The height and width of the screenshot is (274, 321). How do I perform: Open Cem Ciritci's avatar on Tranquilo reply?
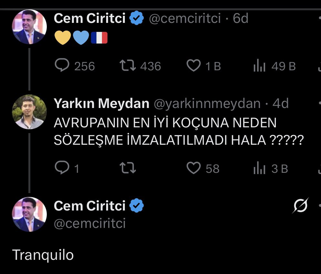click(x=29, y=214)
